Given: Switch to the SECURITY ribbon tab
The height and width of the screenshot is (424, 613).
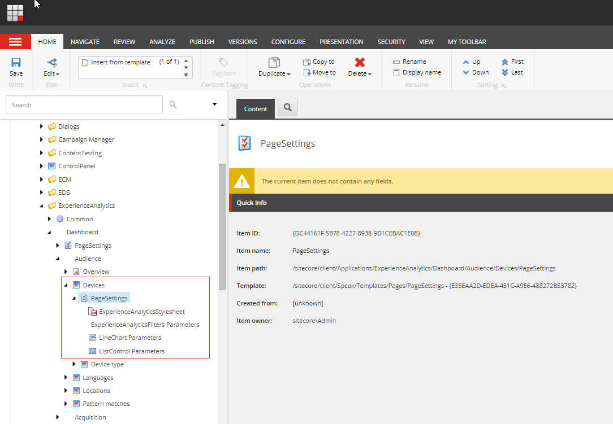Looking at the screenshot, I should point(391,42).
